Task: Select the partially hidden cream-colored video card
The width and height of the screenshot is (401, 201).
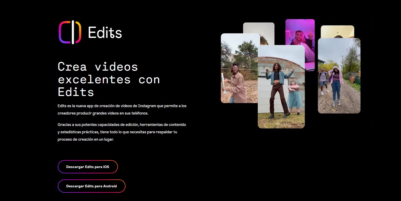Action: (337, 31)
